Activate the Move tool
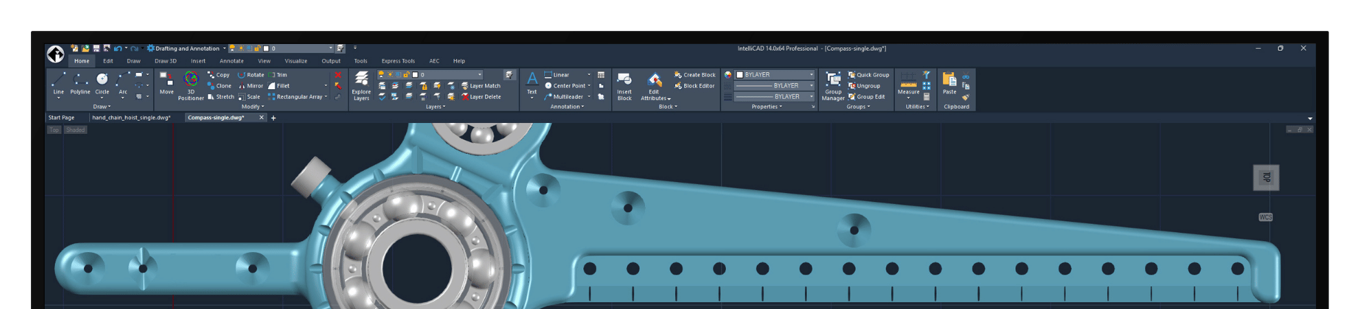 (166, 83)
